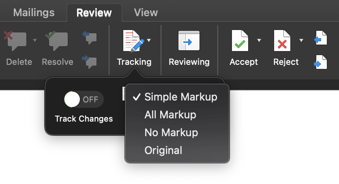Choose All Markup display option
This screenshot has width=339, height=184.
(170, 115)
